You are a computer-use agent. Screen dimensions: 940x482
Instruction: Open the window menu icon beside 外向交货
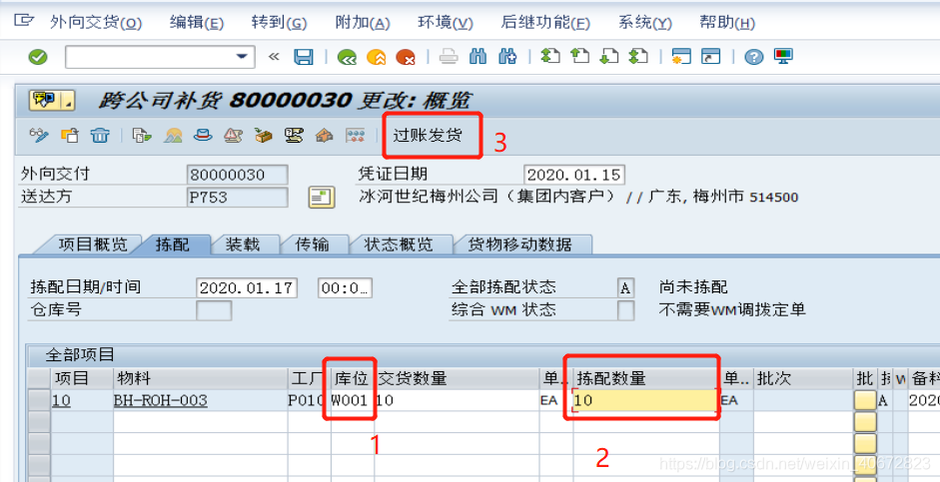(x=23, y=21)
